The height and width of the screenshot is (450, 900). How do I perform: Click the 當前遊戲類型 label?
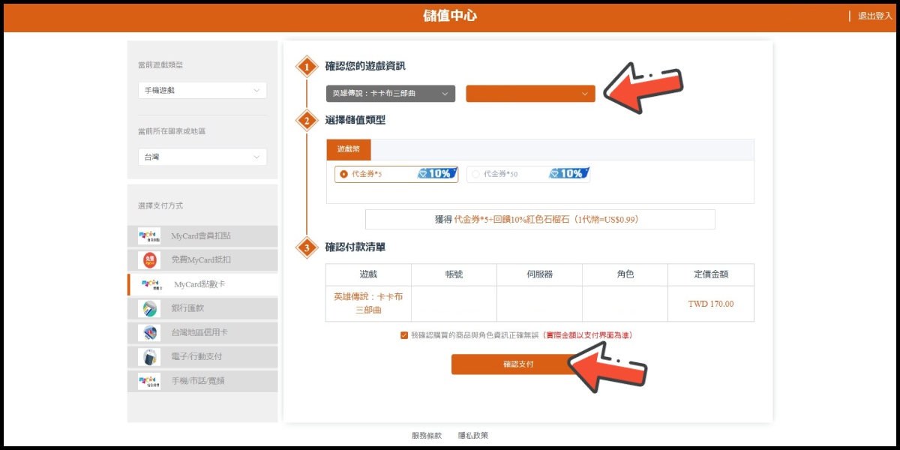(x=160, y=65)
